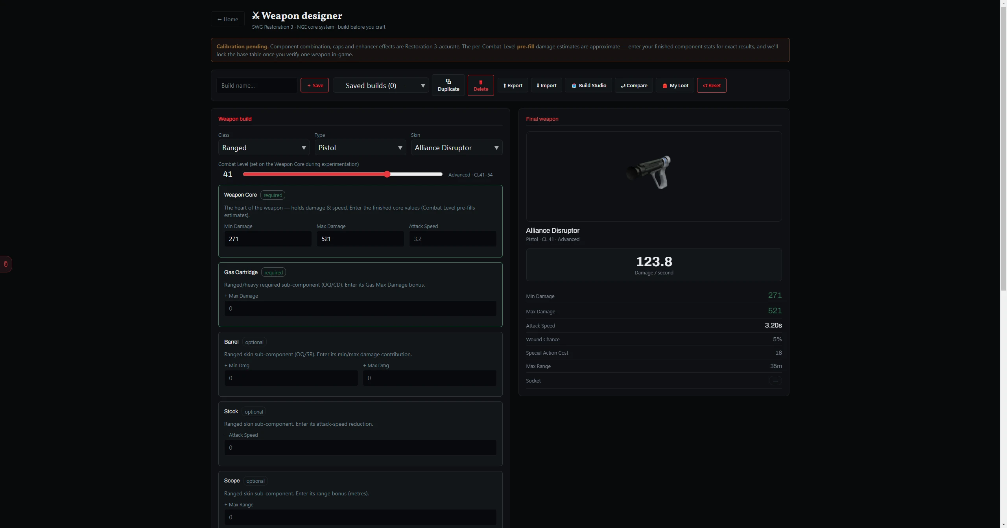Click the 123.8 Damage / second readout
This screenshot has height=528, width=1007.
tap(654, 265)
